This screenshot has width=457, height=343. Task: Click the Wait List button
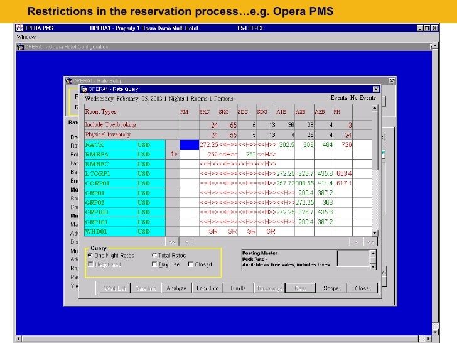coord(115,288)
